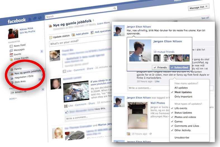Click Oslo Area location icon
Viewport: 220px width, 147px height.
pos(12,82)
